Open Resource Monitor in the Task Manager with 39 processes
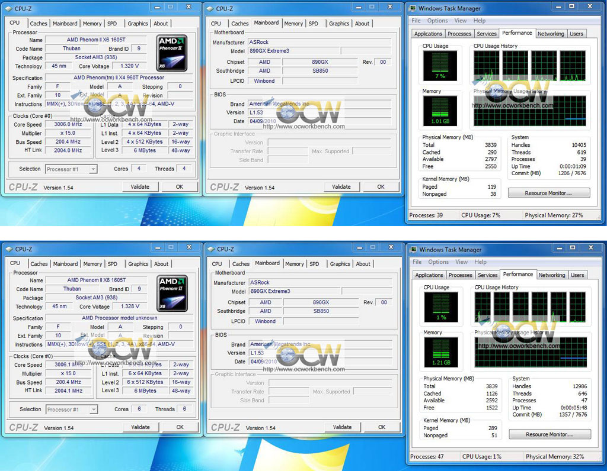 point(549,193)
